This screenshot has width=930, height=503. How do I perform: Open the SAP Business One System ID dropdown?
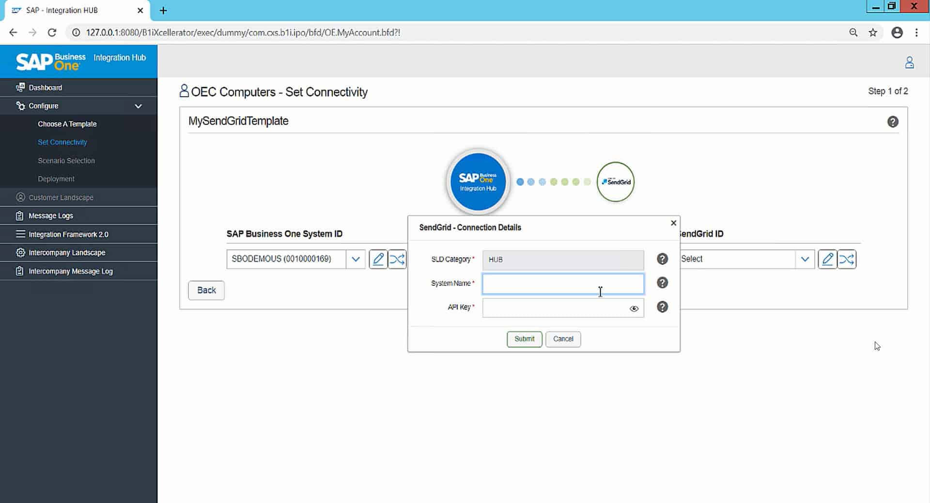pyautogui.click(x=356, y=259)
